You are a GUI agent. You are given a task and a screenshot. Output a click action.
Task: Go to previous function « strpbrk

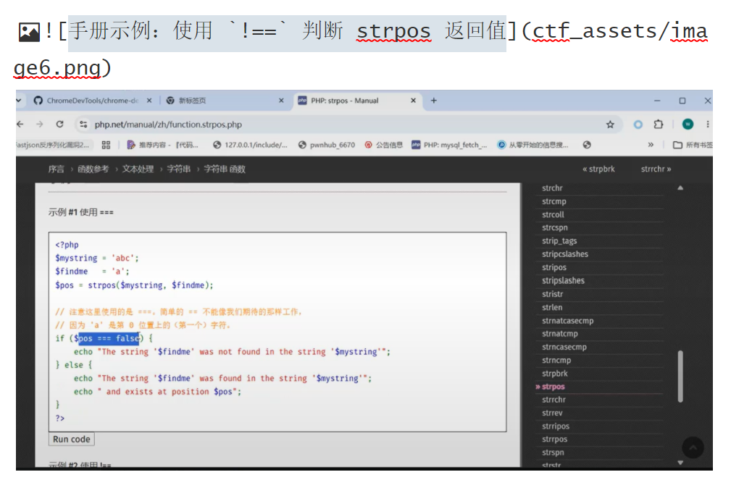(x=598, y=169)
